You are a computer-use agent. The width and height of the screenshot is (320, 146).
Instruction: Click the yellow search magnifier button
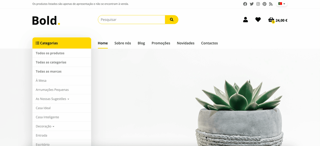pyautogui.click(x=172, y=20)
